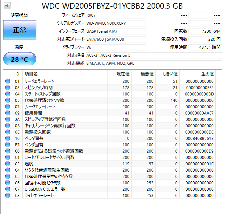Image resolution: width=225 pixels, height=214 pixels.
Task: Select the キャリブレーション再試行回数 attribute name
Action: [50, 126]
